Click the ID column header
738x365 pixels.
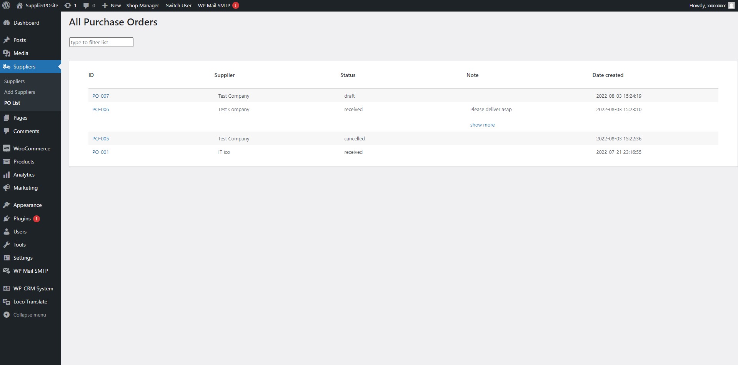point(91,75)
